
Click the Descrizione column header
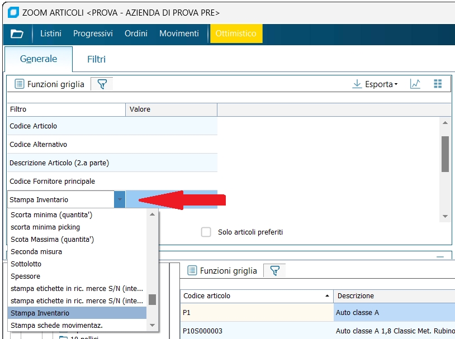(395, 296)
